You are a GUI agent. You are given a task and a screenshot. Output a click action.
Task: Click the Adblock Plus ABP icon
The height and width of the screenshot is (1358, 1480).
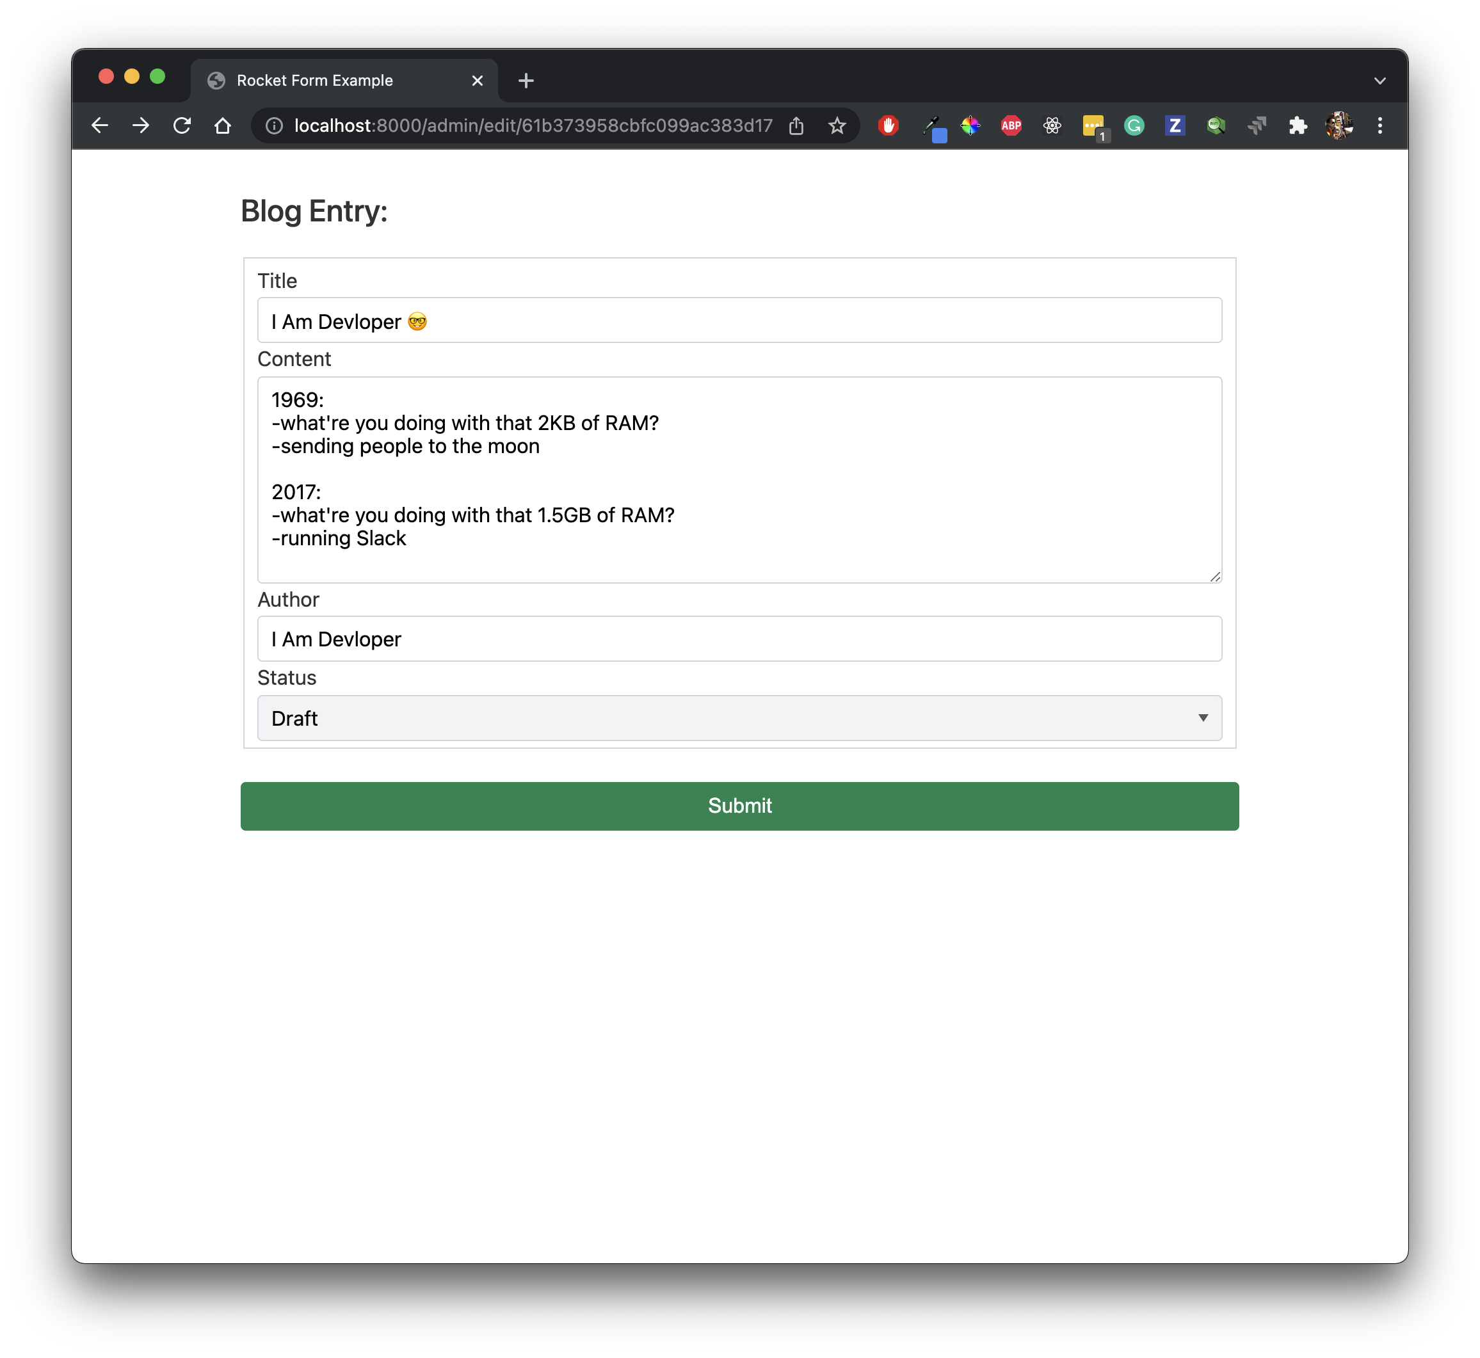point(1011,125)
